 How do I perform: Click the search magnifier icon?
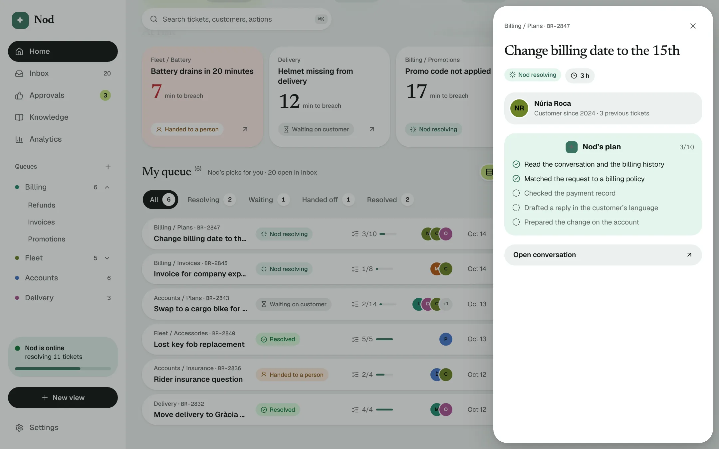click(154, 19)
